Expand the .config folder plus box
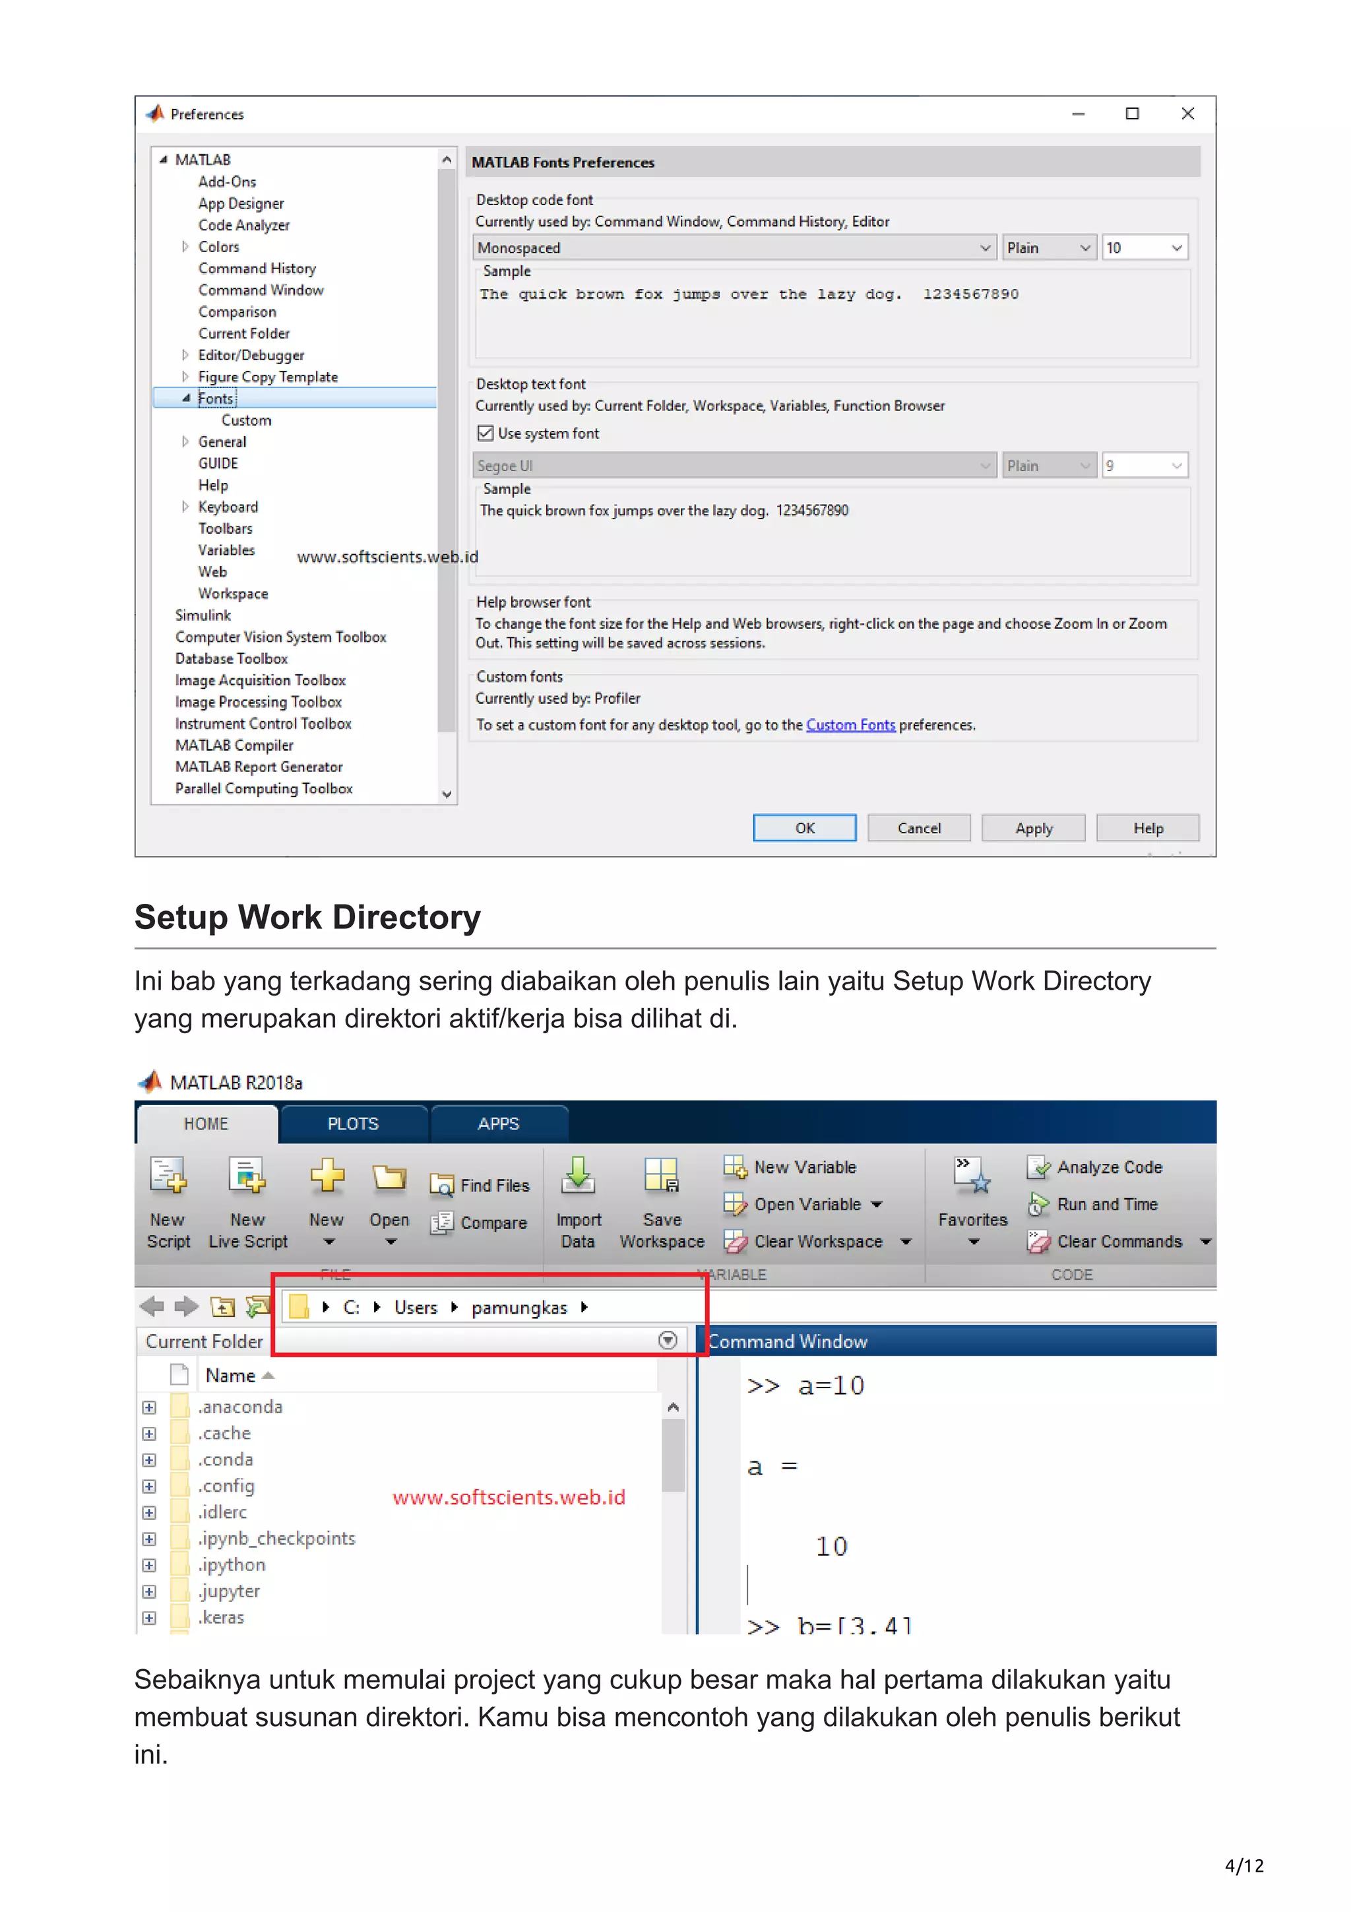The image size is (1351, 1912). coord(149,1486)
